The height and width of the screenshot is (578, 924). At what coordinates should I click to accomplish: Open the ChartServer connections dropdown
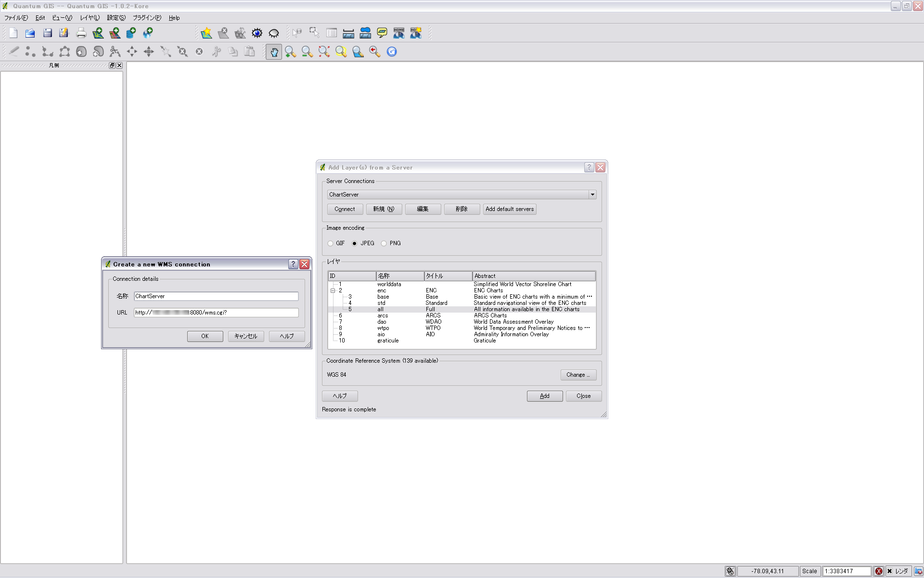(x=592, y=195)
